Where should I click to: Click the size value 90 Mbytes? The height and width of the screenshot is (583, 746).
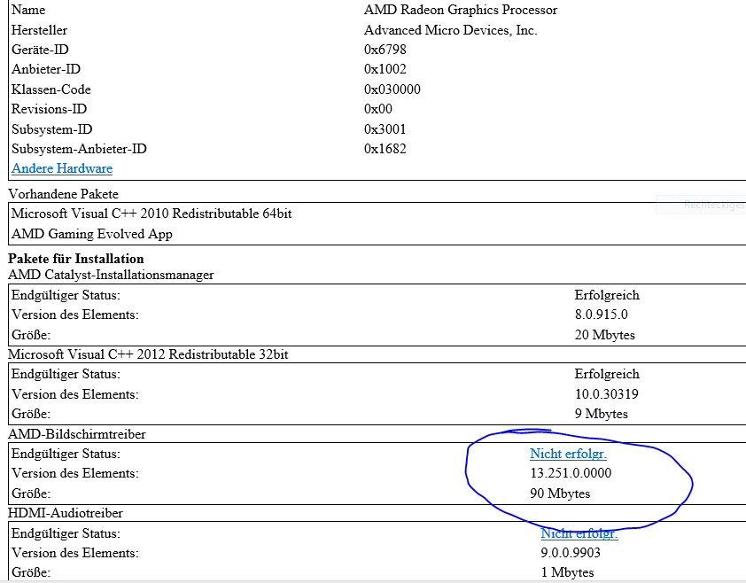click(560, 493)
